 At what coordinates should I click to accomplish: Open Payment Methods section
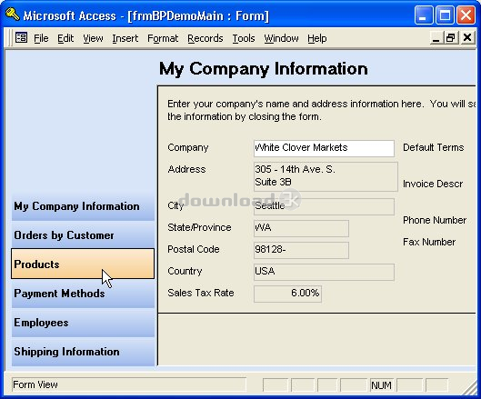coord(83,294)
